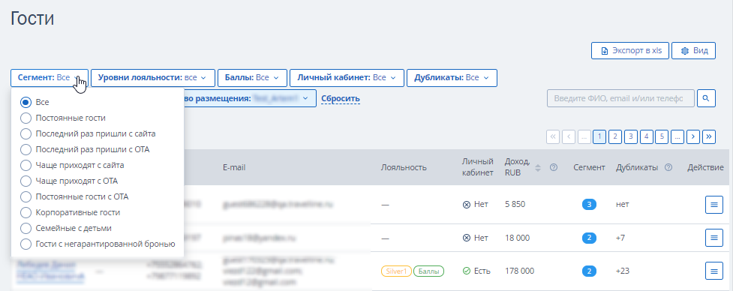The image size is (733, 291).
Task: Click the 'Лояльность' column header
Action: pos(404,168)
